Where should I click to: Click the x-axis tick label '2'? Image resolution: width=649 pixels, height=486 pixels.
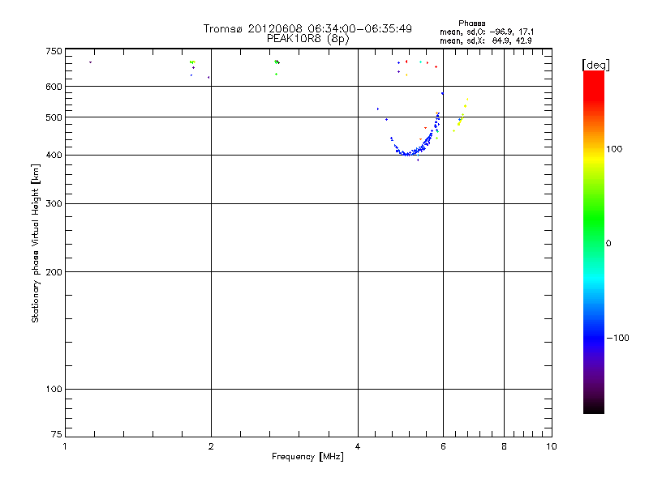point(211,447)
